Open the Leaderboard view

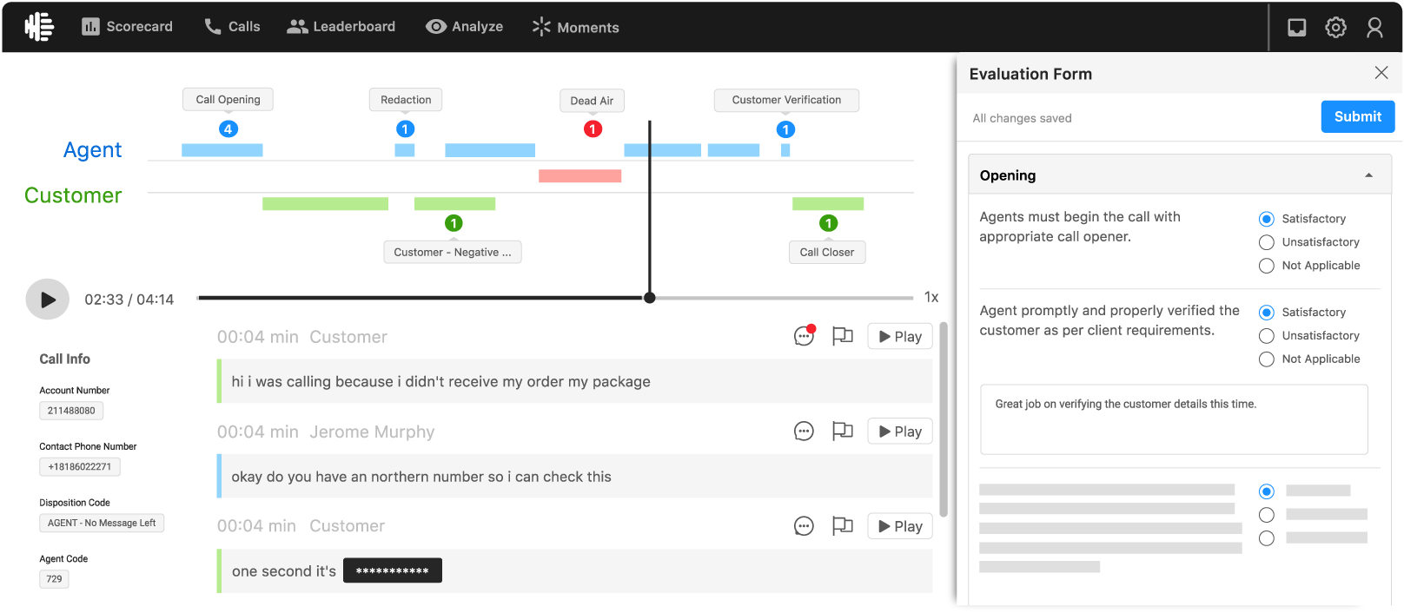[x=341, y=27]
